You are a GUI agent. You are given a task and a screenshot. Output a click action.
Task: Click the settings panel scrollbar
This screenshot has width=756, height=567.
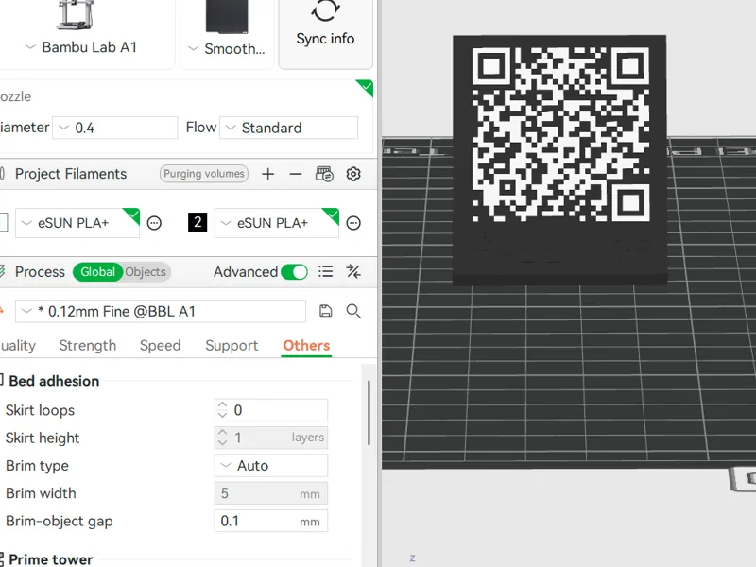pyautogui.click(x=369, y=413)
